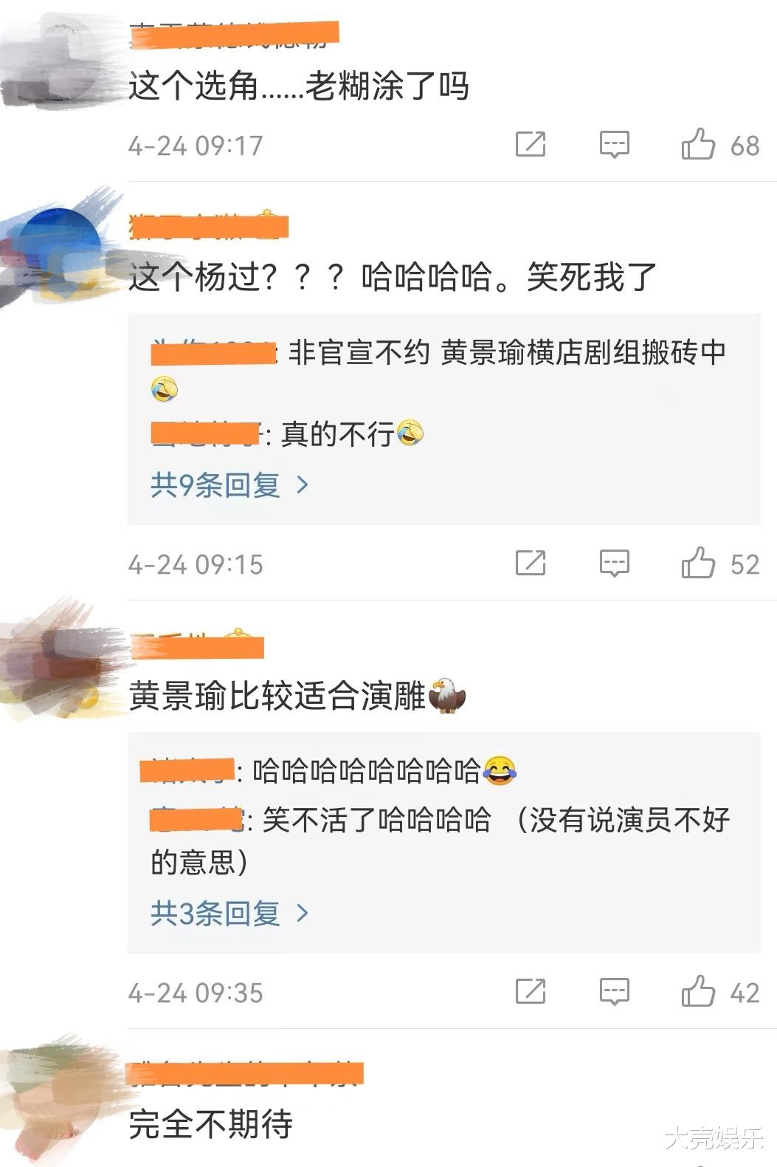777x1167 pixels.
Task: Repost the 09:17 comment
Action: click(x=531, y=144)
